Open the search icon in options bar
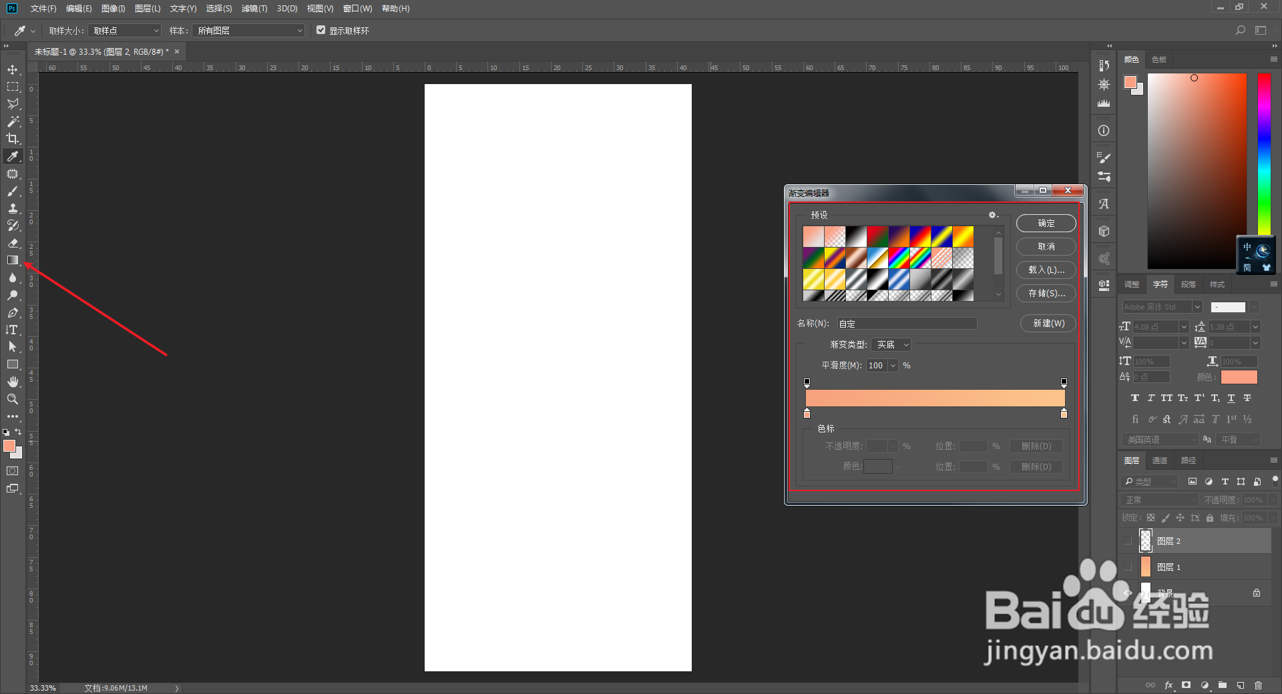This screenshot has height=694, width=1282. point(1241,31)
